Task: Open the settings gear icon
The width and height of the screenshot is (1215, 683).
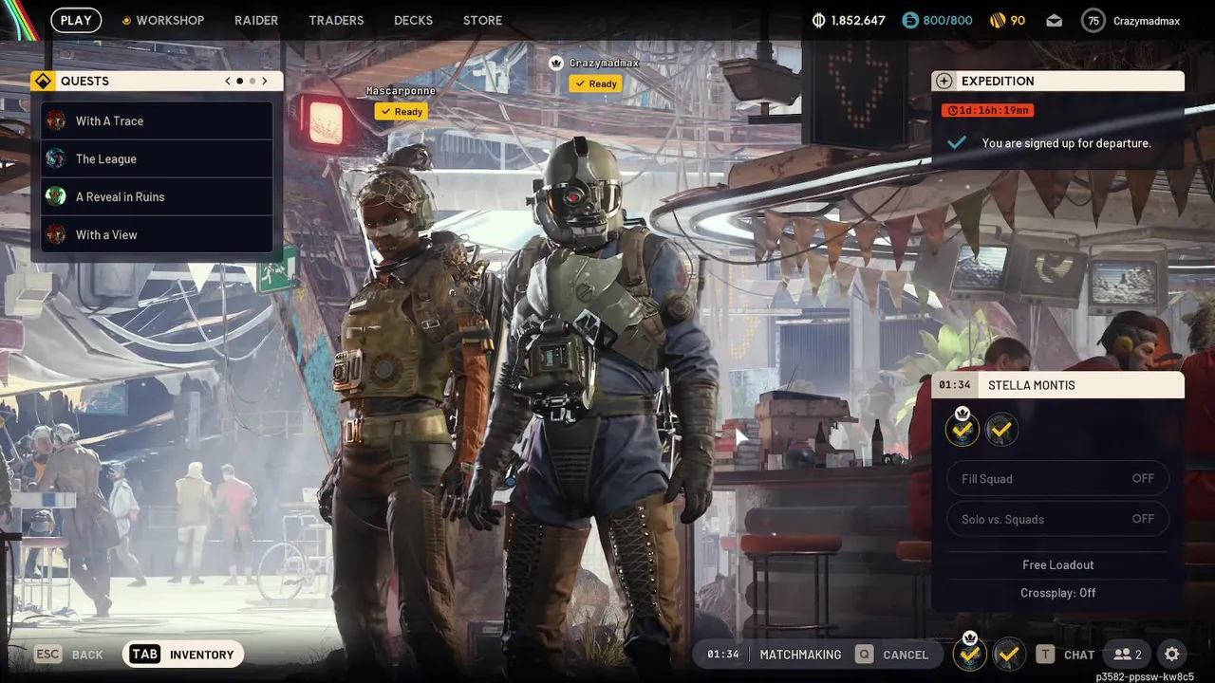Action: click(x=1171, y=655)
